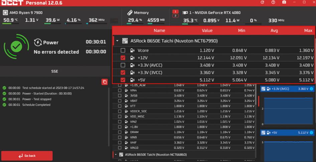Uncheck the +12V checkbox
Viewport: 316px width, 162px height.
123,58
